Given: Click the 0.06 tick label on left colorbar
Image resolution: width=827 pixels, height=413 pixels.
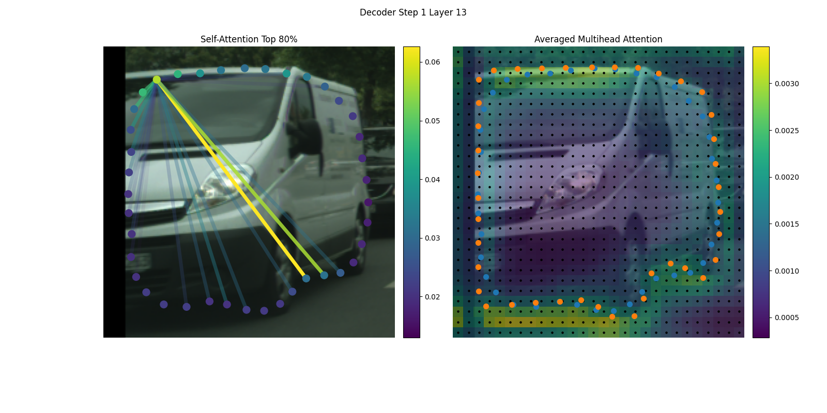Looking at the screenshot, I should 433,62.
